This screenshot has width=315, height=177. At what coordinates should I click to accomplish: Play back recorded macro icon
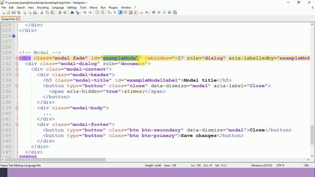pyautogui.click(x=164, y=12)
